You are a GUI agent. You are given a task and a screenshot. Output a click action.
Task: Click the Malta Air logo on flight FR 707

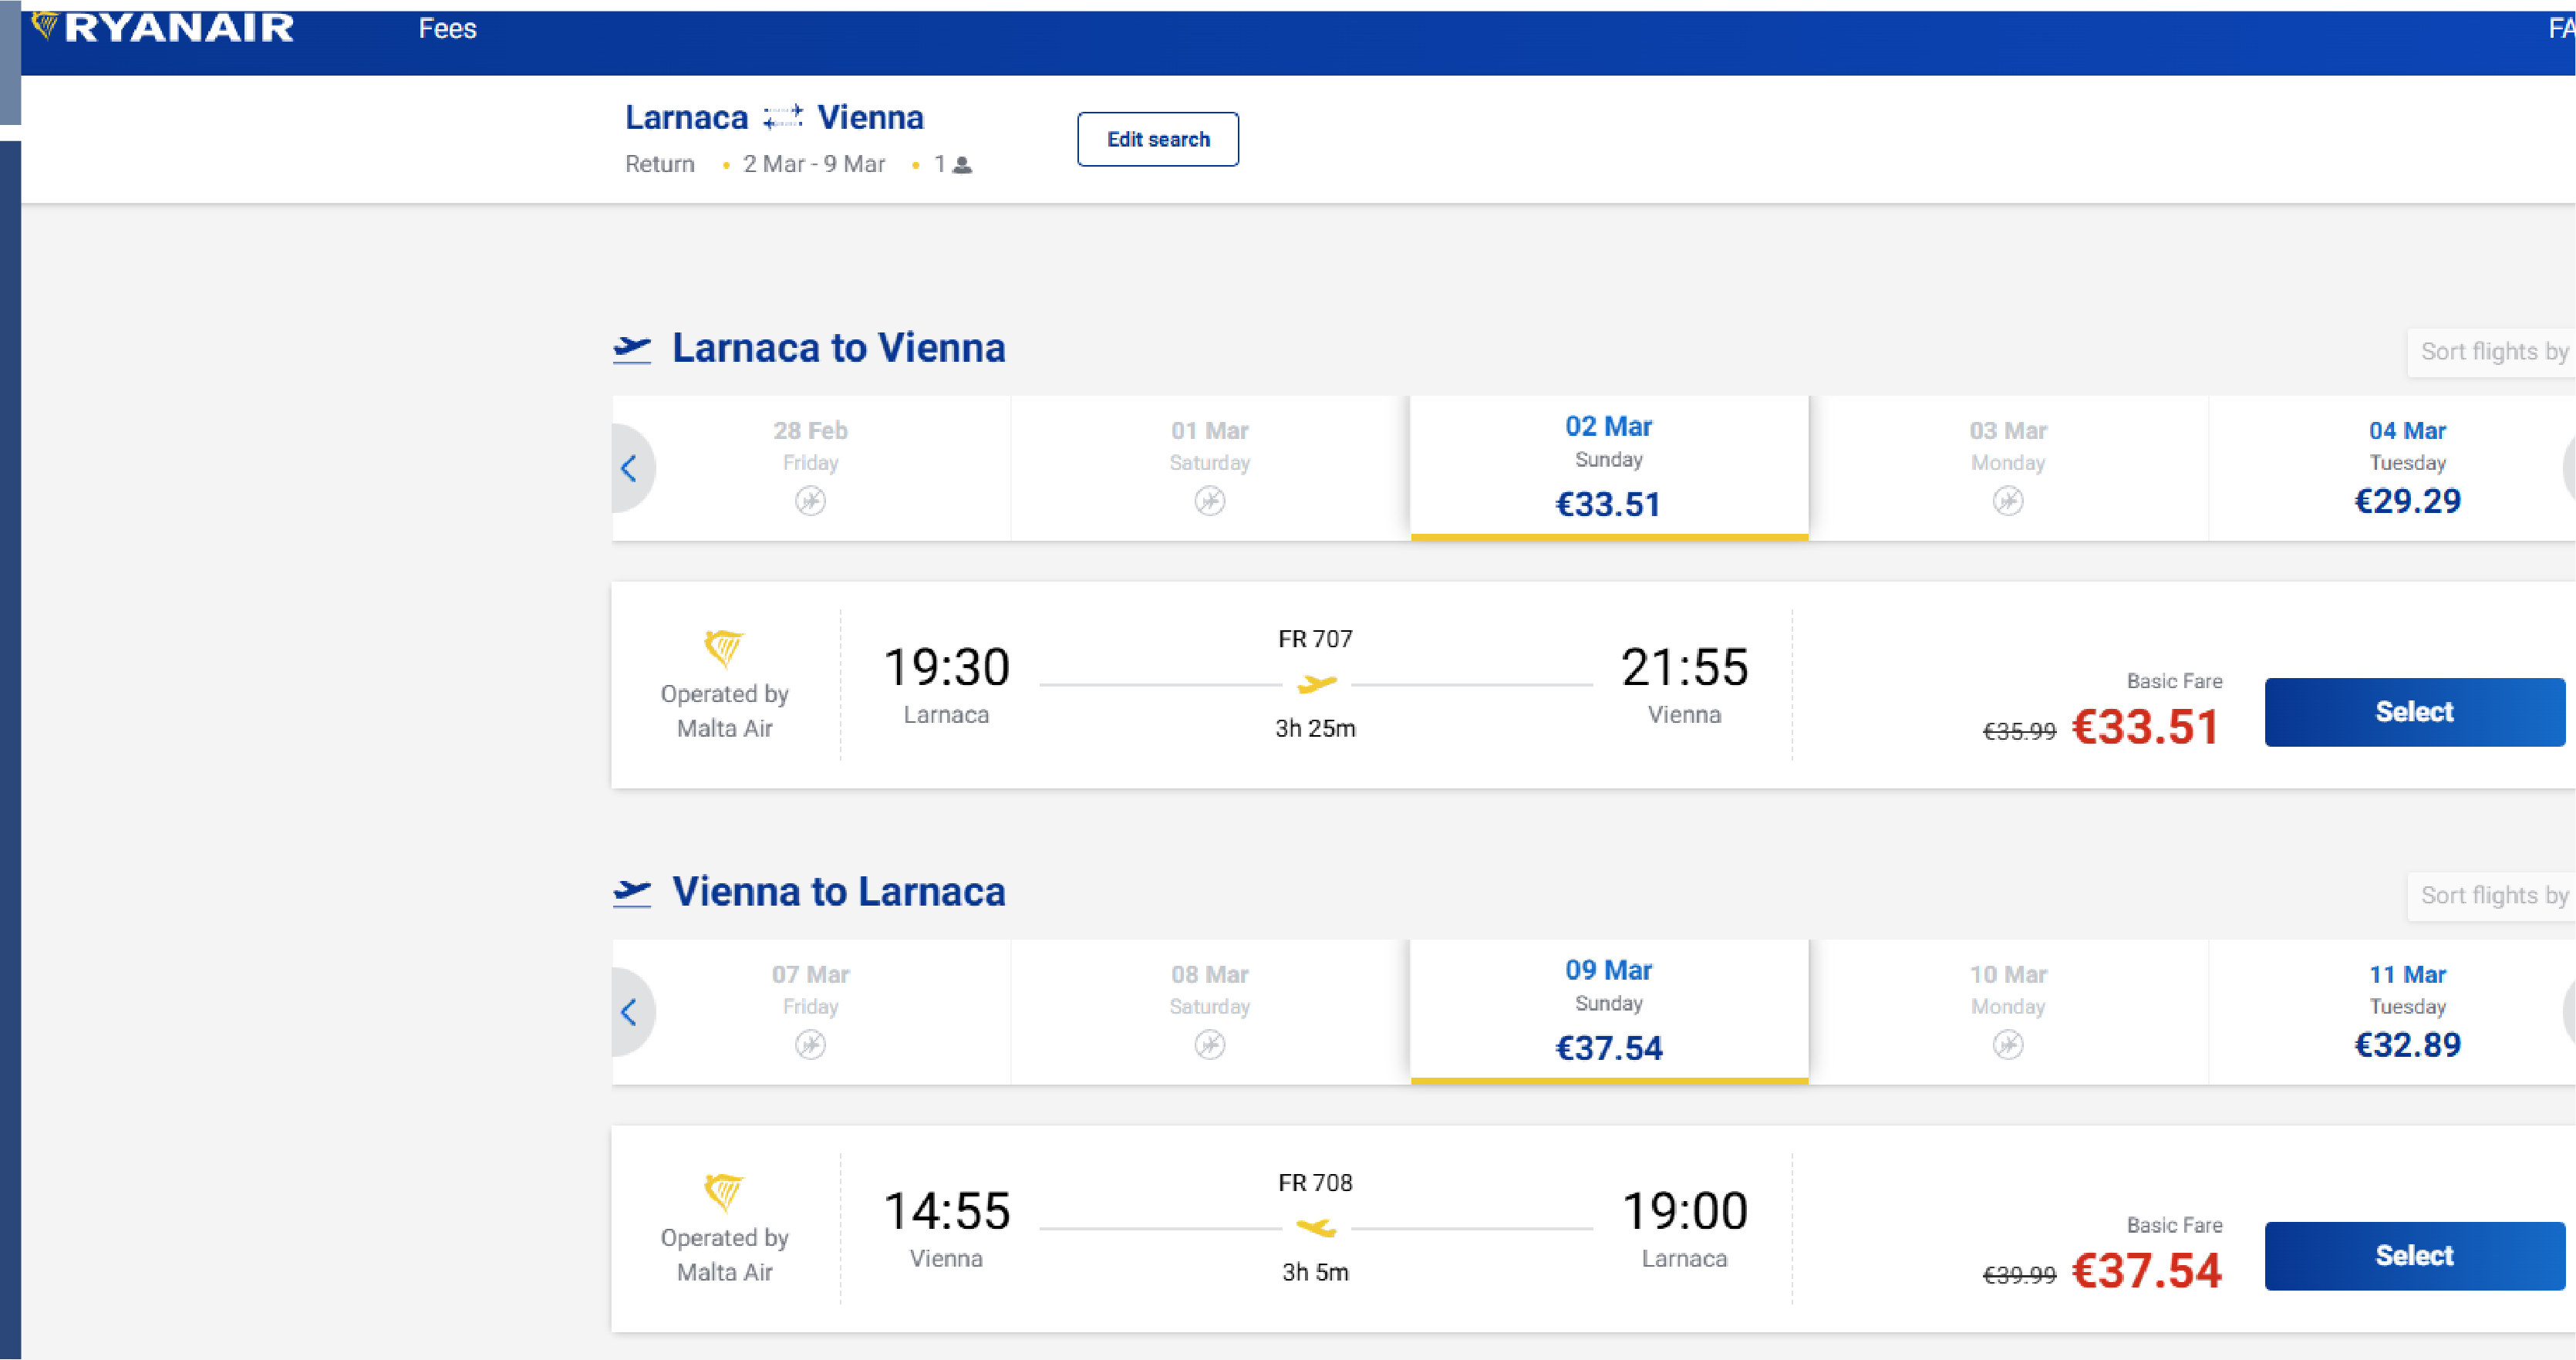click(x=723, y=650)
